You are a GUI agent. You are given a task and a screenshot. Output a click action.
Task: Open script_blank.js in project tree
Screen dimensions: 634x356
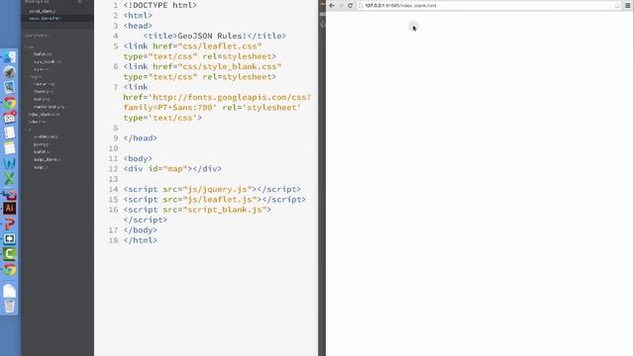coord(47,159)
